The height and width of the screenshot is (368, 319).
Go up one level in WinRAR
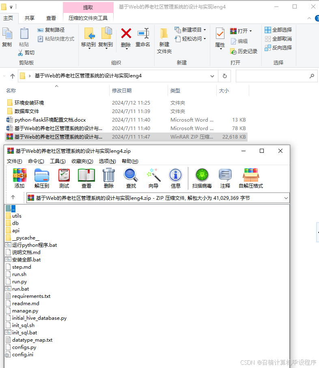click(x=13, y=197)
